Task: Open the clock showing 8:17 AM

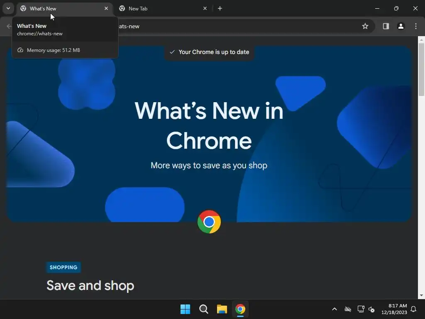Action: pyautogui.click(x=394, y=309)
